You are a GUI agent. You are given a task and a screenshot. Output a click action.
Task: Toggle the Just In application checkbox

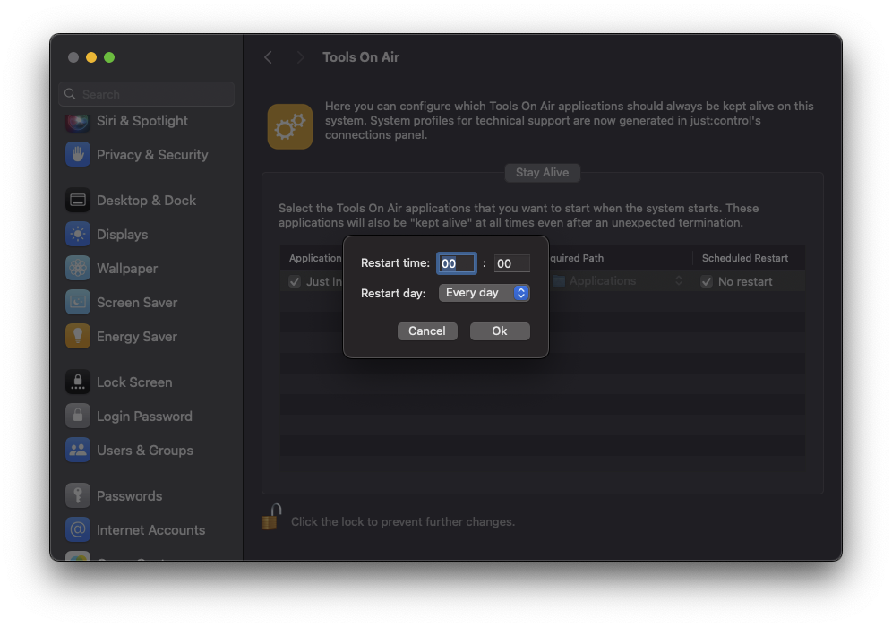295,281
